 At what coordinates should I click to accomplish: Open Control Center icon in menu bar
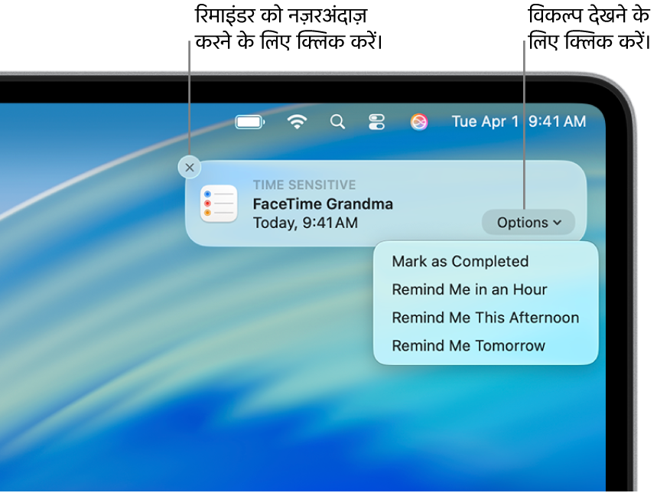[377, 122]
